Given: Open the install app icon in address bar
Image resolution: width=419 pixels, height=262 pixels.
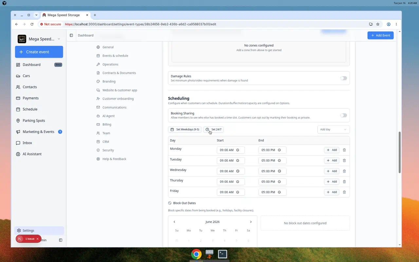Looking at the screenshot, I should tap(371, 24).
